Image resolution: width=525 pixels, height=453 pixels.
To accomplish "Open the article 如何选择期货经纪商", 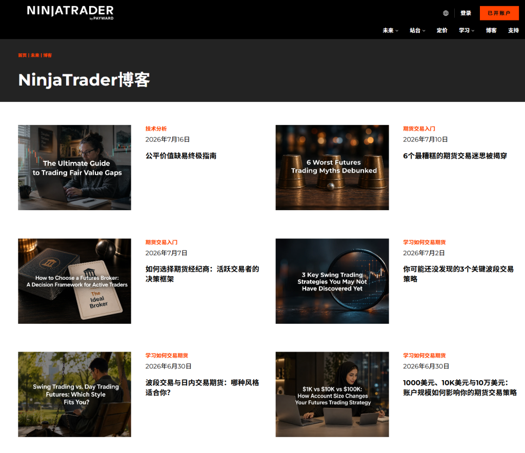I will tap(202, 274).
